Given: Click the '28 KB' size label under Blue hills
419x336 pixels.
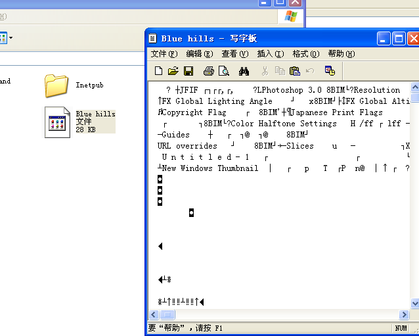Looking at the screenshot, I should (x=85, y=130).
